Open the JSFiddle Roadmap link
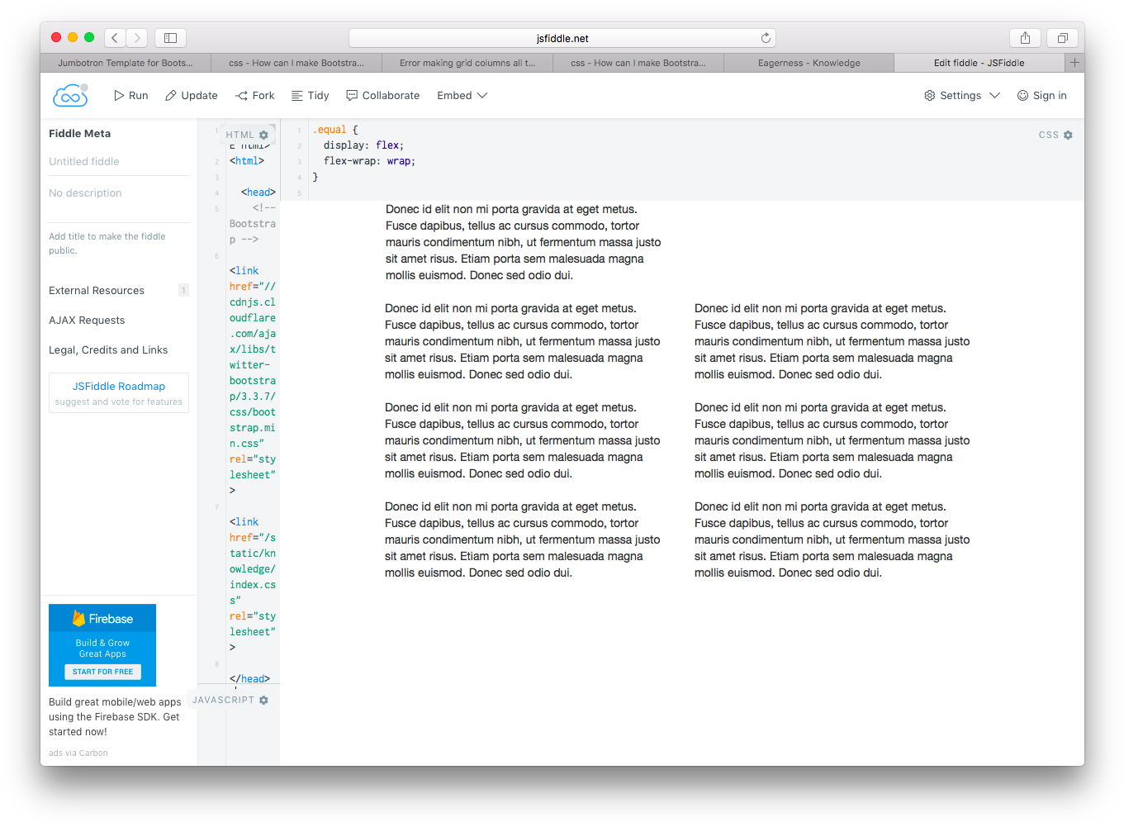This screenshot has width=1124, height=827. coord(119,387)
